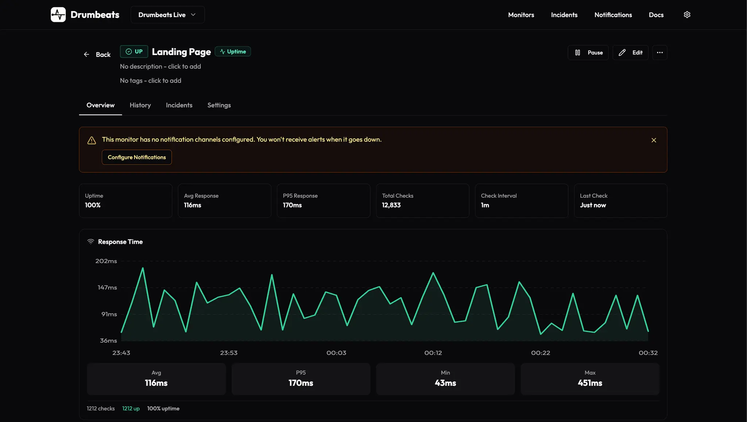
Task: Open the Drumbeats Live workspace dropdown
Action: [167, 15]
